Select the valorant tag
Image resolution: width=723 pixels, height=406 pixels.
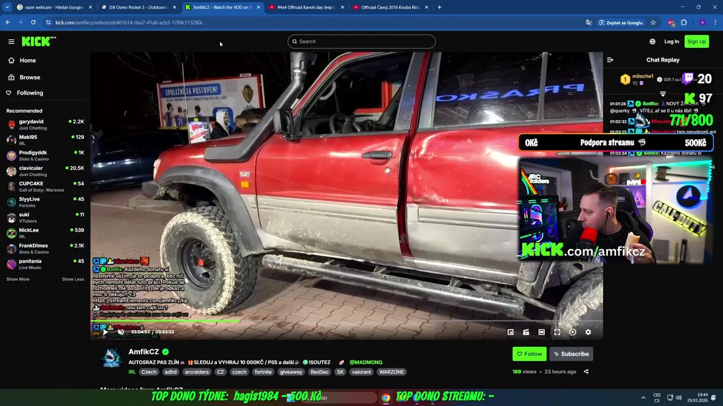361,372
